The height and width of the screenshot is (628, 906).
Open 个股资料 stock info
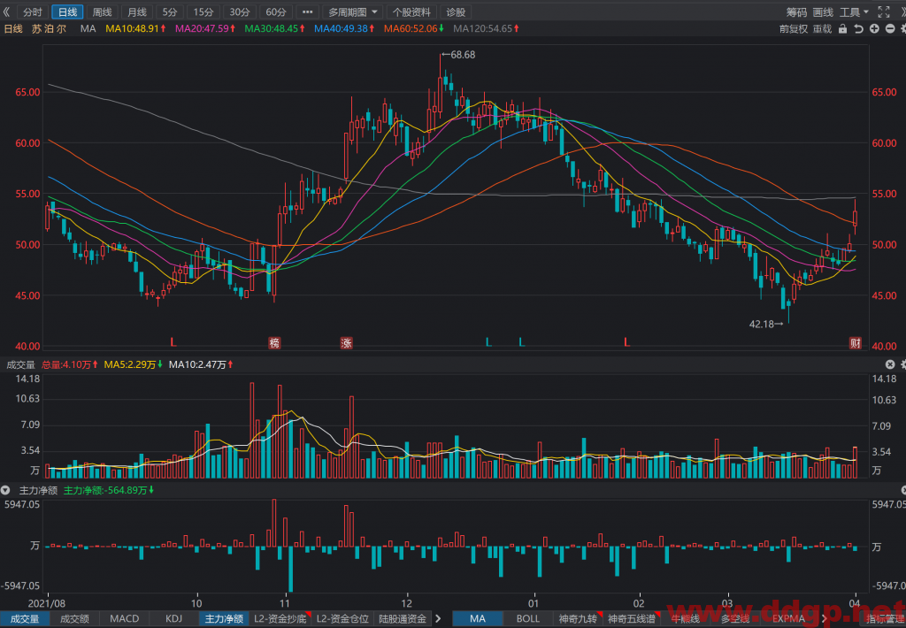click(411, 12)
